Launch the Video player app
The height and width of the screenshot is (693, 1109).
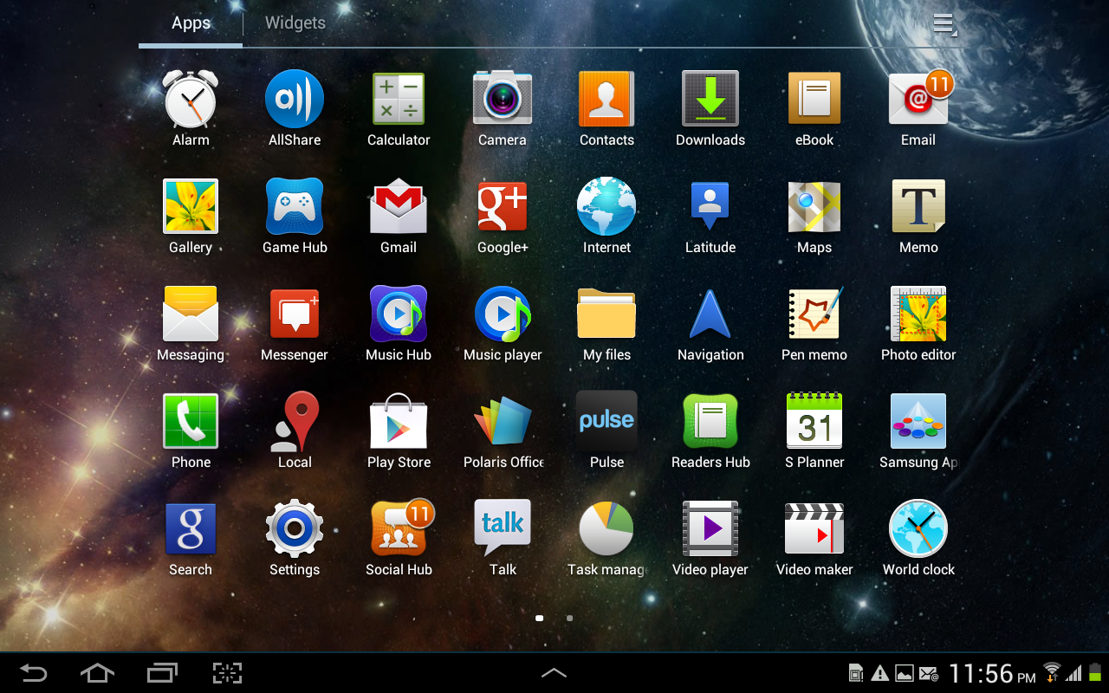click(710, 538)
